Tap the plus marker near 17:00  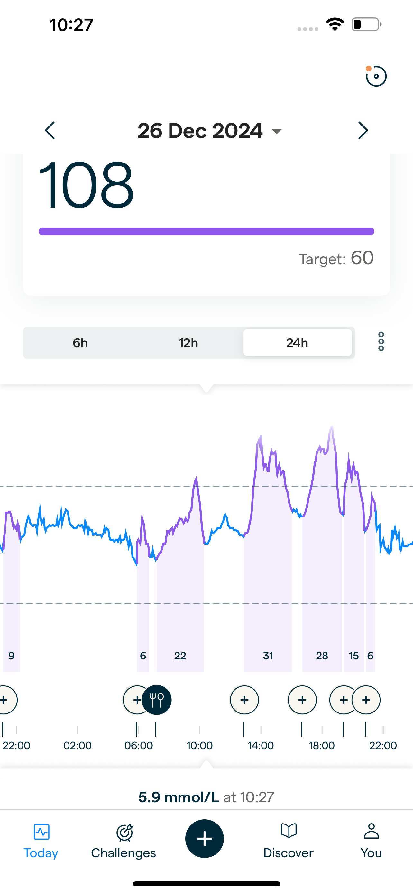click(x=302, y=700)
